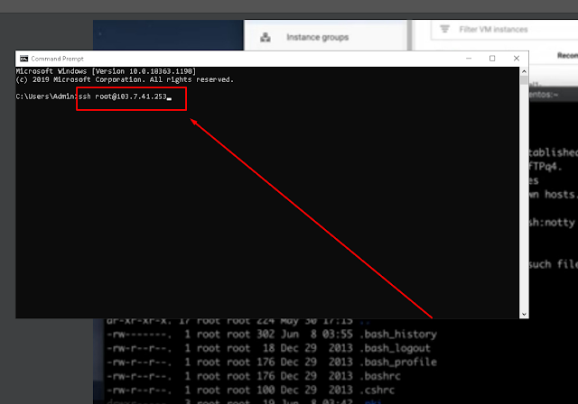
Task: Maximize the Command Prompt window
Action: (492, 59)
